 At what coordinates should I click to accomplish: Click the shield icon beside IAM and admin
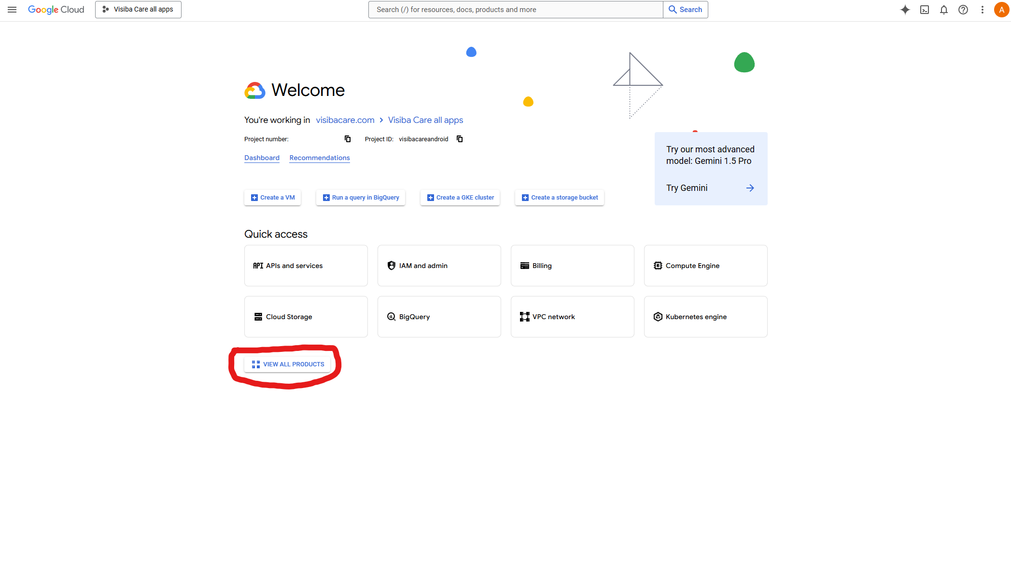[392, 266]
